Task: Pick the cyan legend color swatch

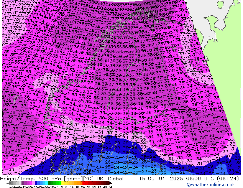Action: (46, 183)
